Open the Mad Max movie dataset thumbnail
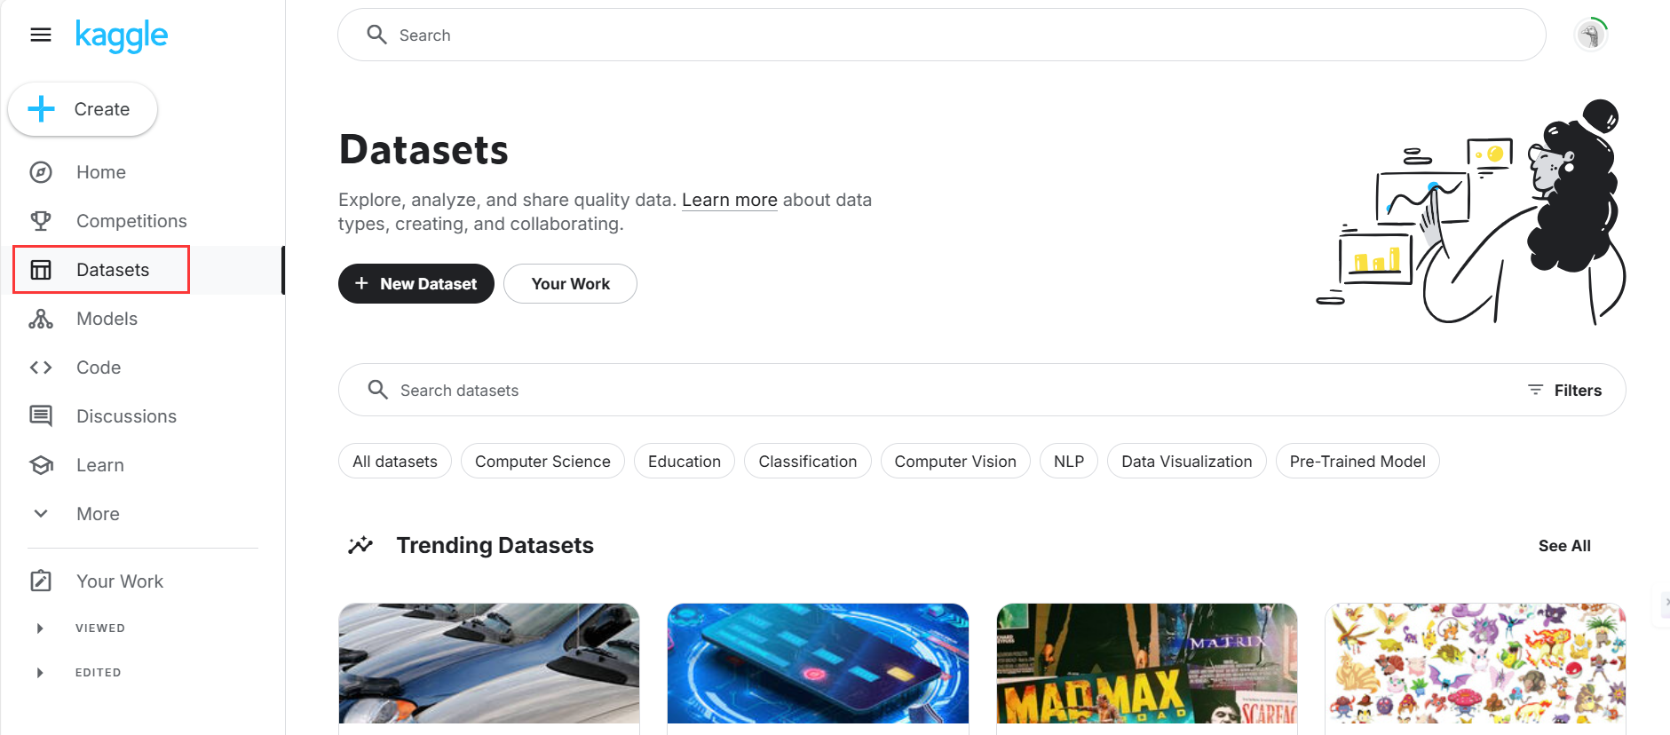 click(x=1146, y=664)
